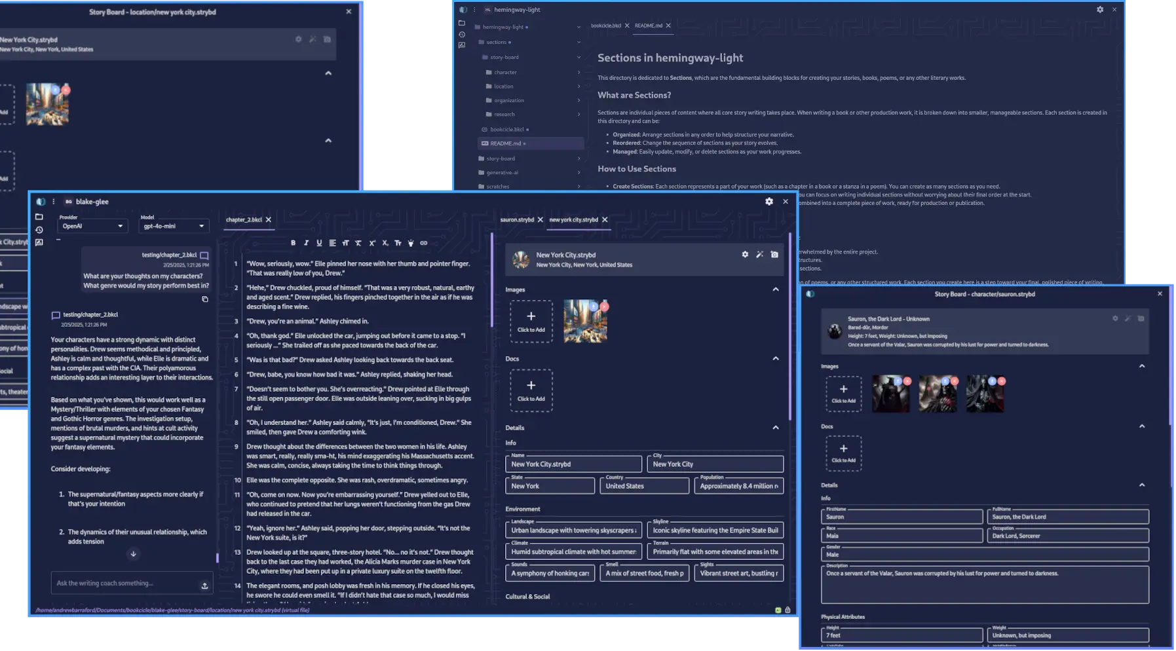
Task: Insert a hyperlink using the link icon
Action: click(423, 243)
